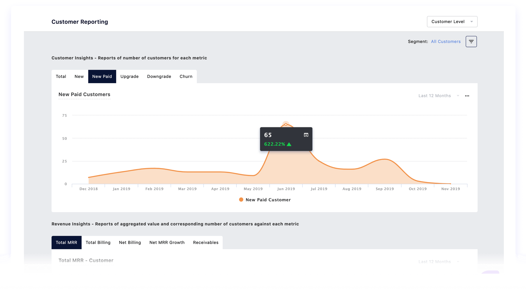Show the Downgrade tab
Viewport: 526px width, 290px height.
pos(159,76)
